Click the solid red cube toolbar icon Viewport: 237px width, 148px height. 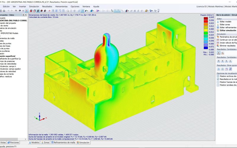point(31,11)
